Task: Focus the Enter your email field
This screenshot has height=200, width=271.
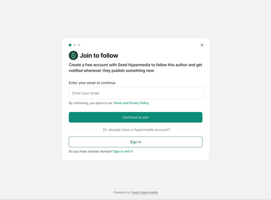Action: click(136, 93)
